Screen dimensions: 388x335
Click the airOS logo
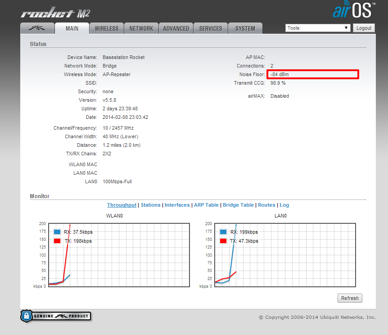[x=353, y=10]
